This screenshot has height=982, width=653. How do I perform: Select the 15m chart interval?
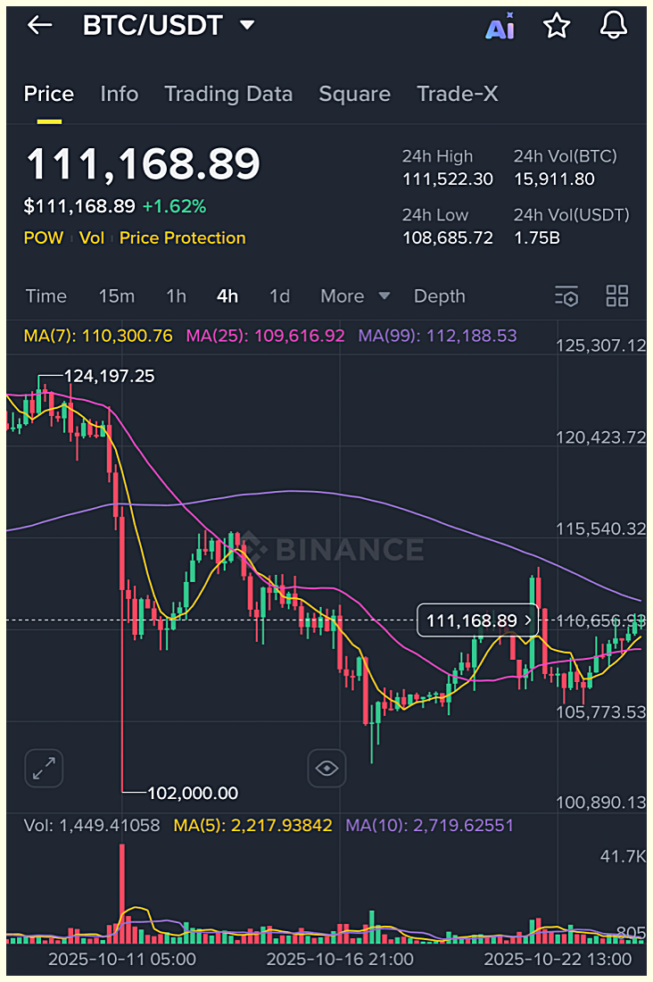click(x=117, y=296)
